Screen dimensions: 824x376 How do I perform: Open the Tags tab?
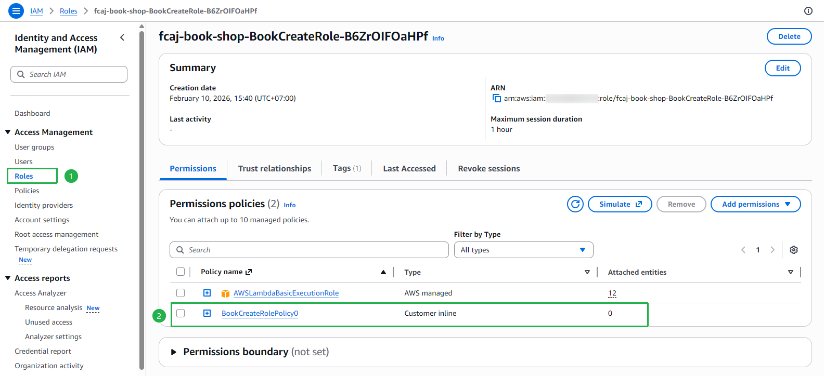pos(347,168)
